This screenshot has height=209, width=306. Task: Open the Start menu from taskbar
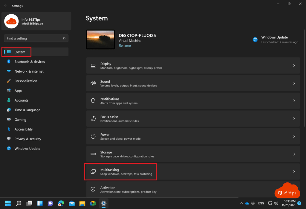click(8, 203)
